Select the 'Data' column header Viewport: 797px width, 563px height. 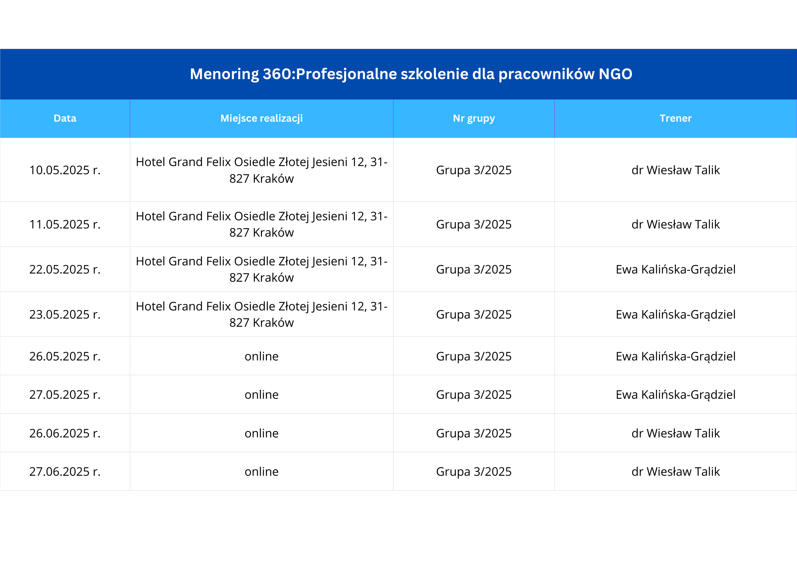pos(65,118)
